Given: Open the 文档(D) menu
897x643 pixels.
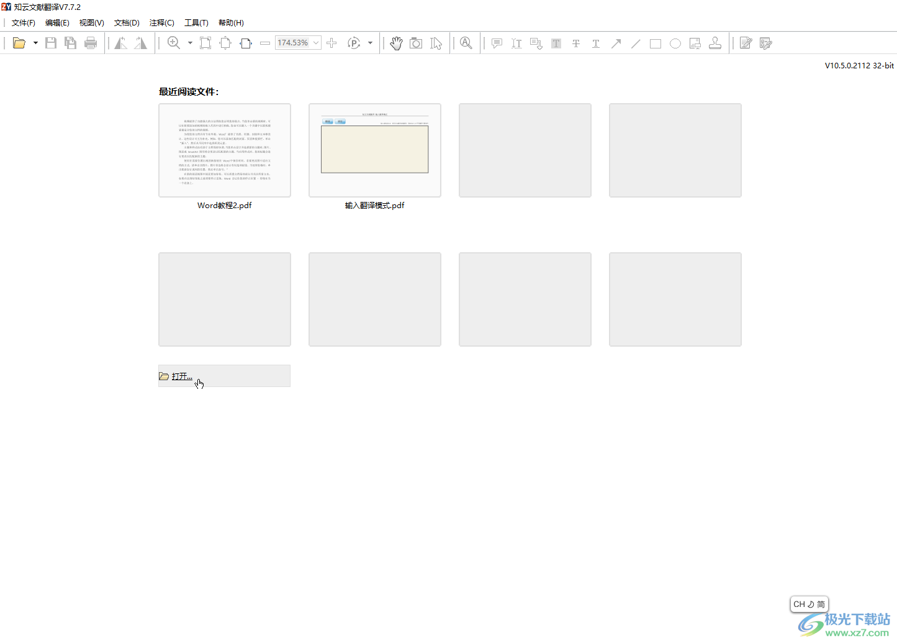Looking at the screenshot, I should pos(127,22).
